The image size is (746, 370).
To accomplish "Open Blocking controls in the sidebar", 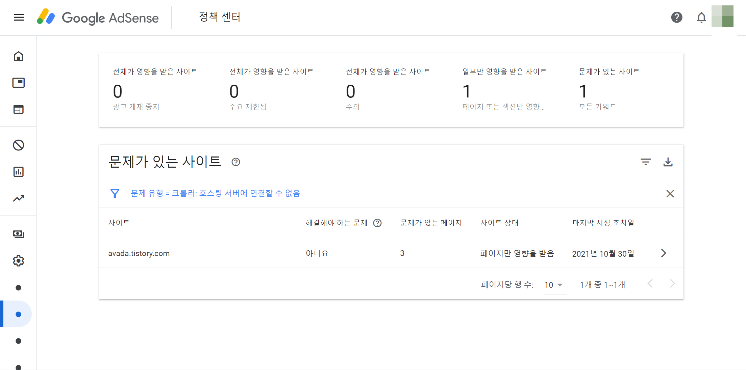I will [x=19, y=145].
